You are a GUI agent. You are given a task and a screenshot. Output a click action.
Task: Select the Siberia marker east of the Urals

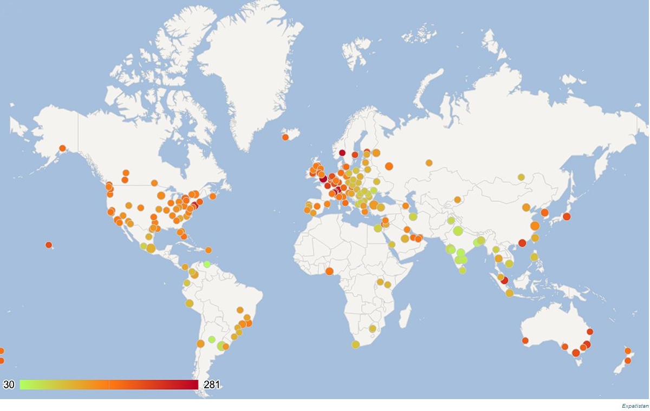[429, 163]
